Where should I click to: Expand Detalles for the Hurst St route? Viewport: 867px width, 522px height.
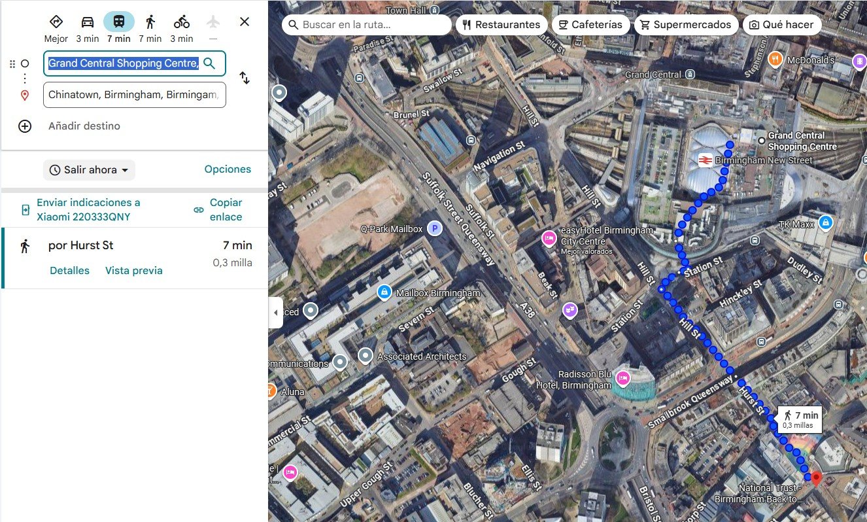pos(69,271)
